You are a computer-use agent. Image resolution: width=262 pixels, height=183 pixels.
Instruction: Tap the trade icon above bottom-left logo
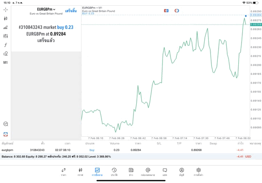tap(5, 124)
